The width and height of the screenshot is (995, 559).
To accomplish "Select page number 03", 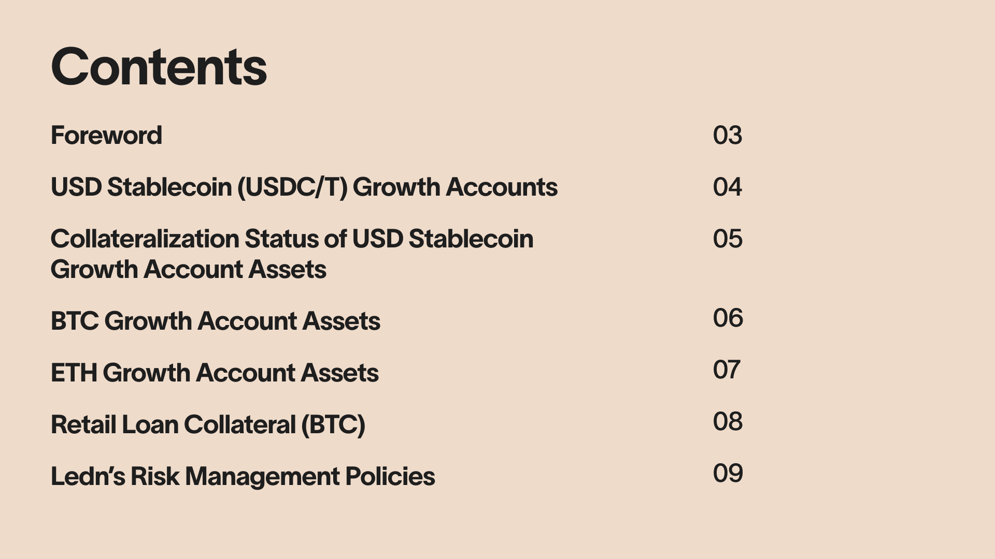I will 728,136.
